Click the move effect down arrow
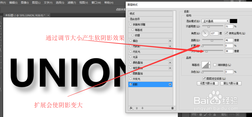Viewport: 252px width, 117px height. (x=142, y=108)
